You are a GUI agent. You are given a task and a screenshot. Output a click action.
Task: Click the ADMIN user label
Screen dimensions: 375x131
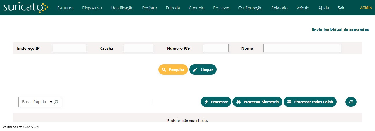tap(366, 8)
